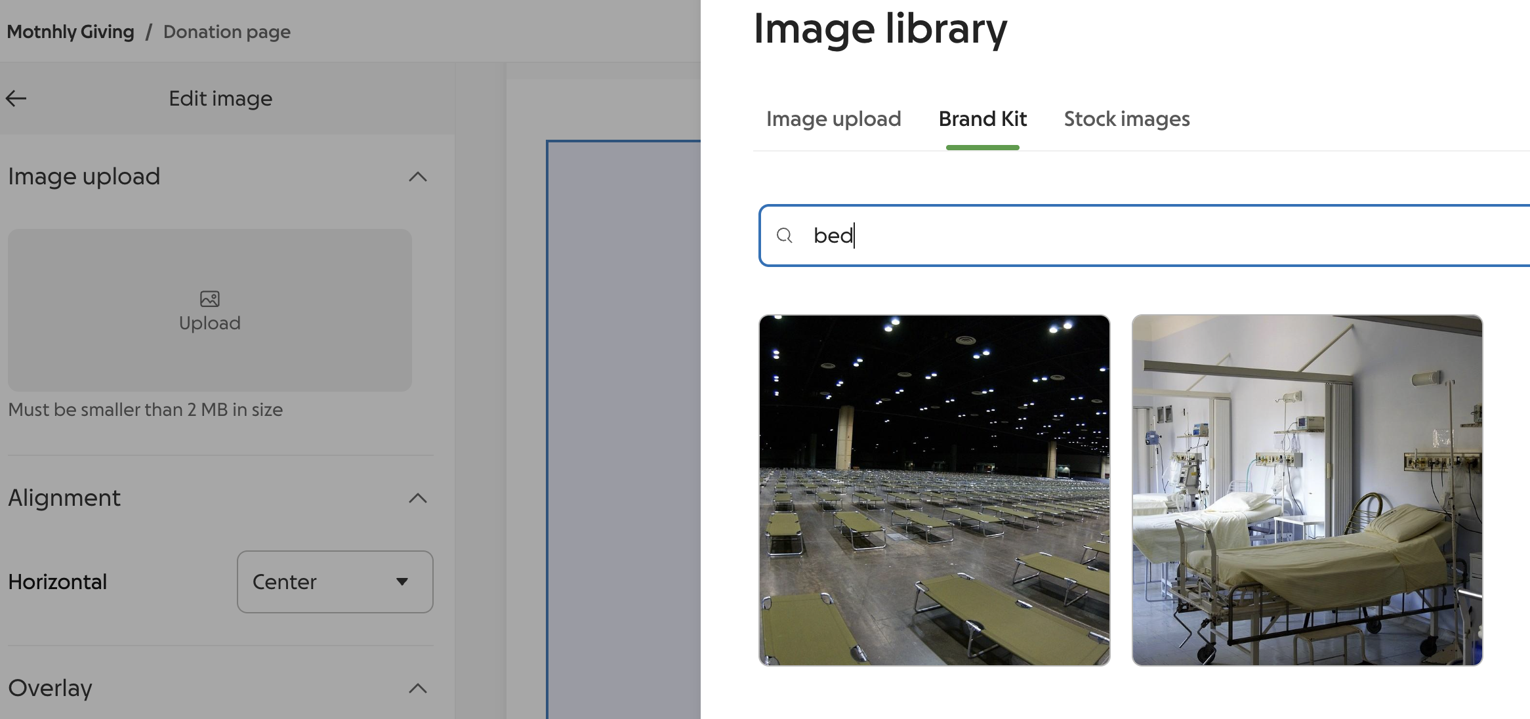Switch to the Image upload tab
This screenshot has width=1530, height=719.
pyautogui.click(x=833, y=119)
